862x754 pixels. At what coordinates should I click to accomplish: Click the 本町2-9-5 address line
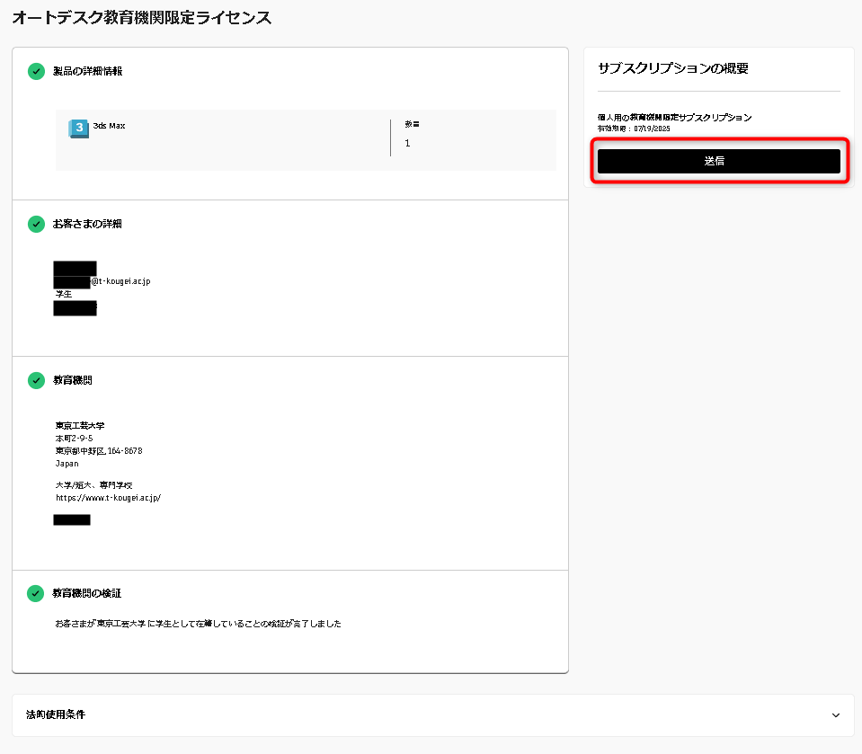(75, 438)
